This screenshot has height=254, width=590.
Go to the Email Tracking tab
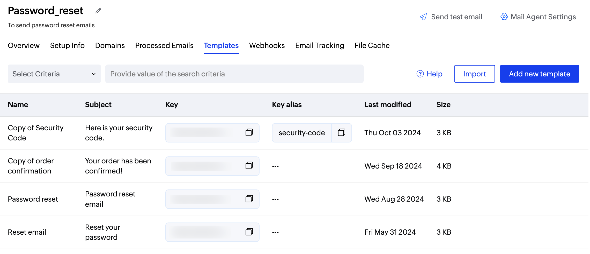(x=320, y=45)
